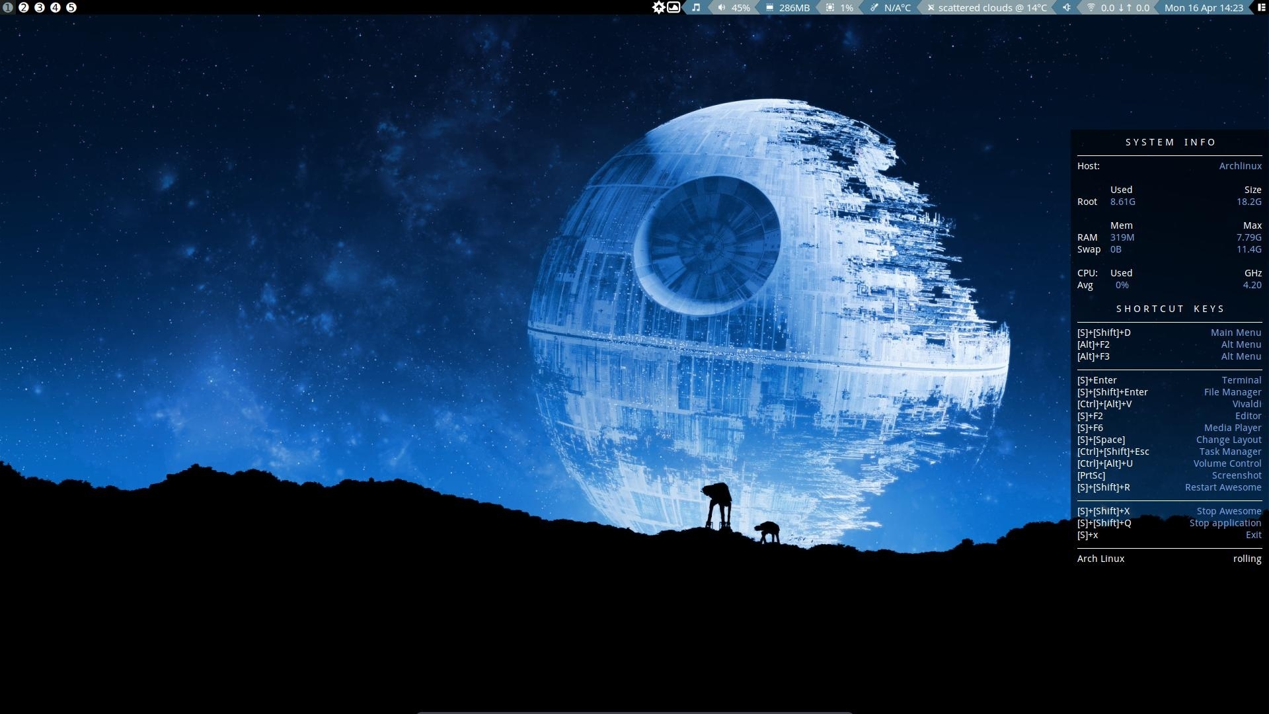Image resolution: width=1269 pixels, height=714 pixels.
Task: Click the Task Manager shortcut label
Action: 1230,452
